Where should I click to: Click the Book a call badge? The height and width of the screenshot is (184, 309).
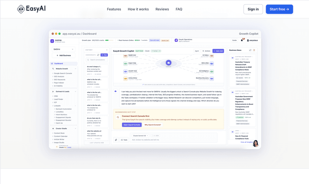tap(165, 41)
